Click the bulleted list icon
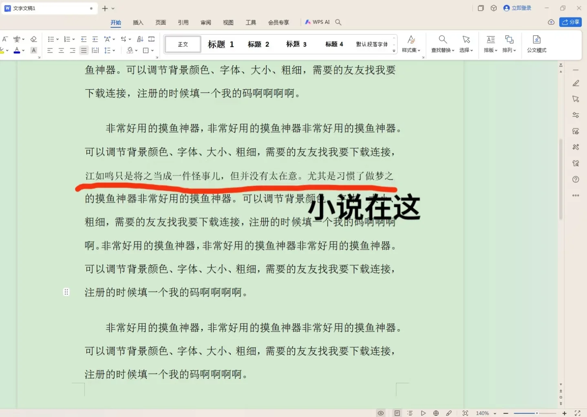 click(x=51, y=39)
